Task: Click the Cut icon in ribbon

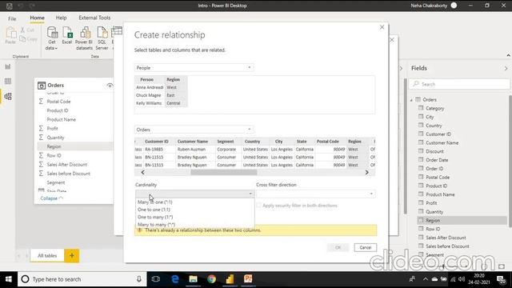Action: [22, 30]
